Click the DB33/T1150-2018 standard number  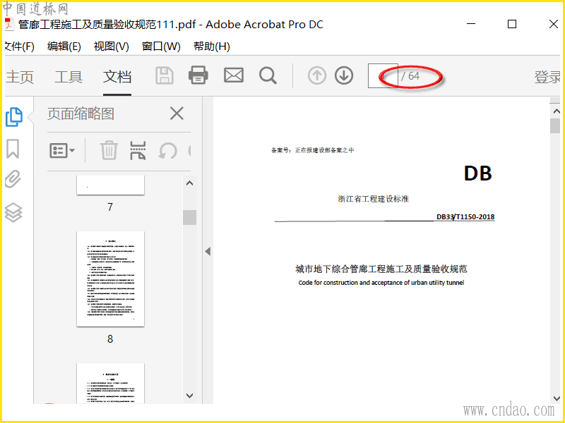(x=465, y=216)
